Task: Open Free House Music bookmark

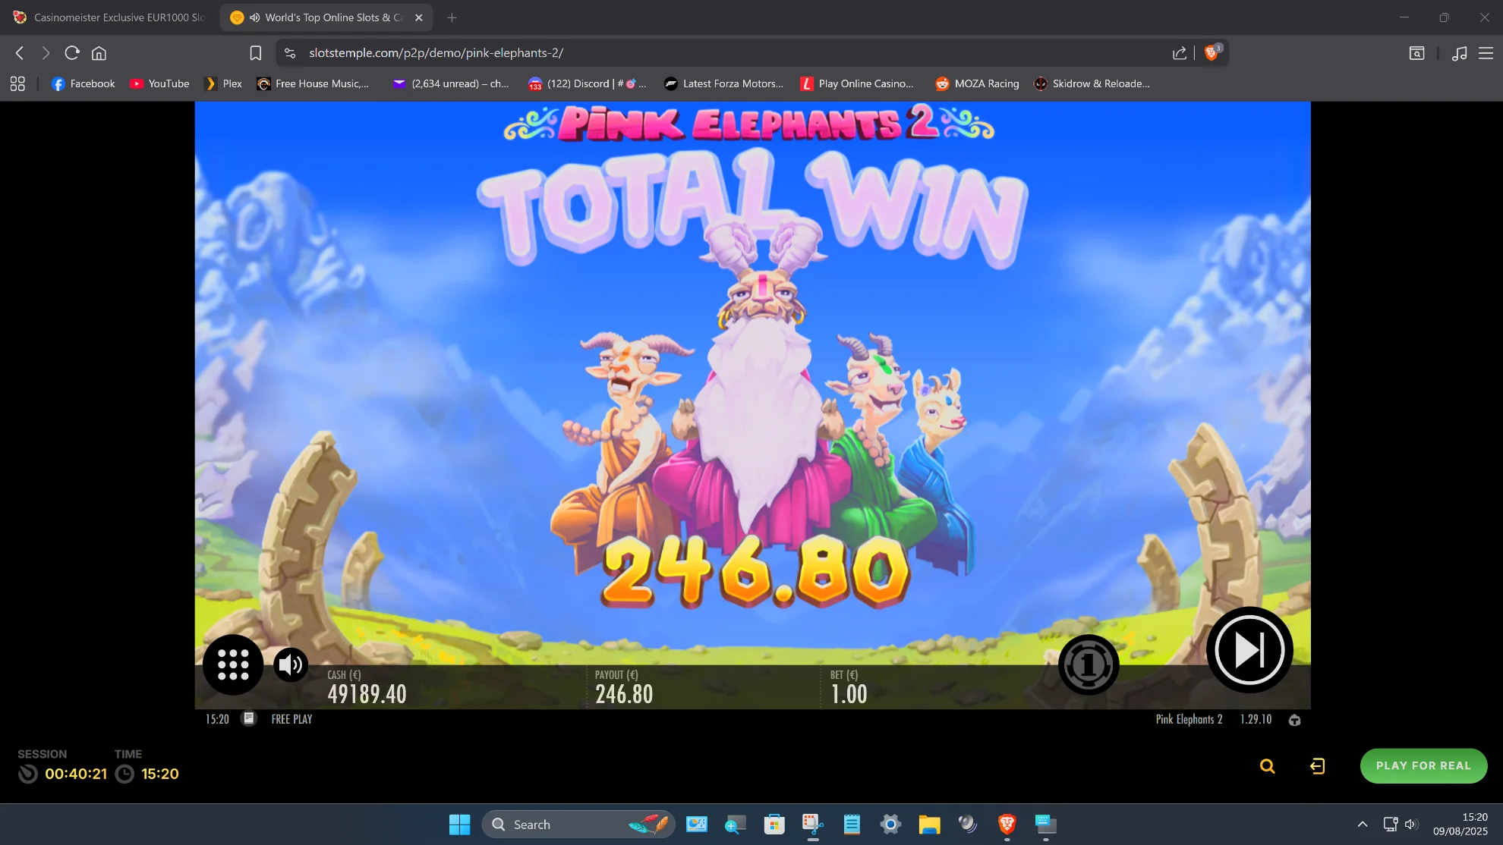Action: [313, 83]
